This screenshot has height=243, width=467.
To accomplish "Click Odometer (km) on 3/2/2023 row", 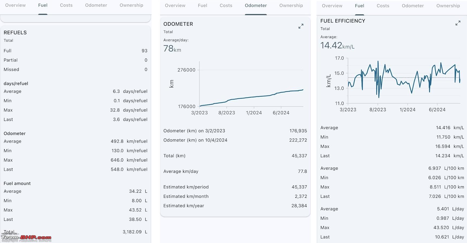I will [x=235, y=131].
